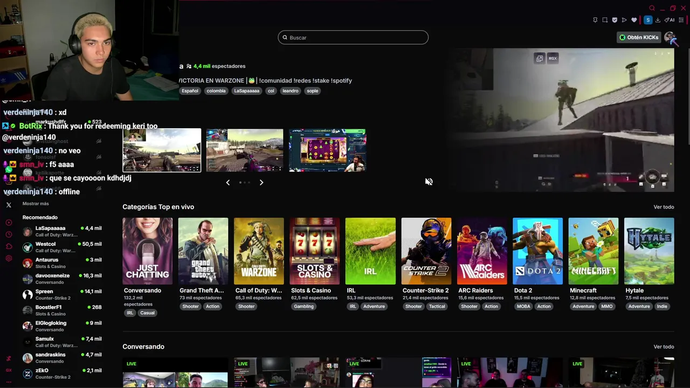Open the Counter-Strike 2 category card
The width and height of the screenshot is (690, 388).
pyautogui.click(x=426, y=251)
